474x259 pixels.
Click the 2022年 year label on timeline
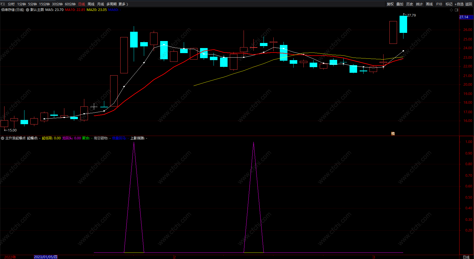[10, 257]
